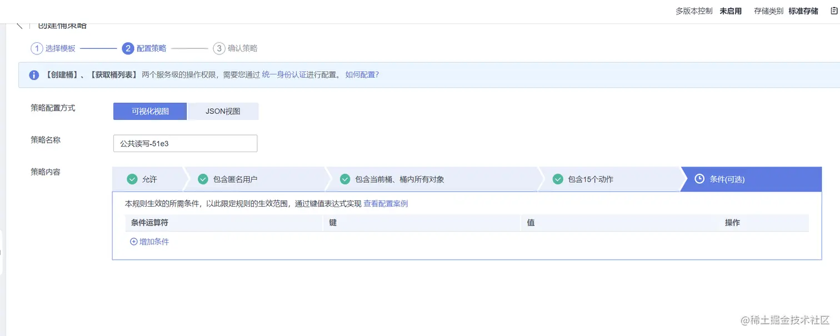
Task: Switch to 可视化视图 mode
Action: point(150,111)
